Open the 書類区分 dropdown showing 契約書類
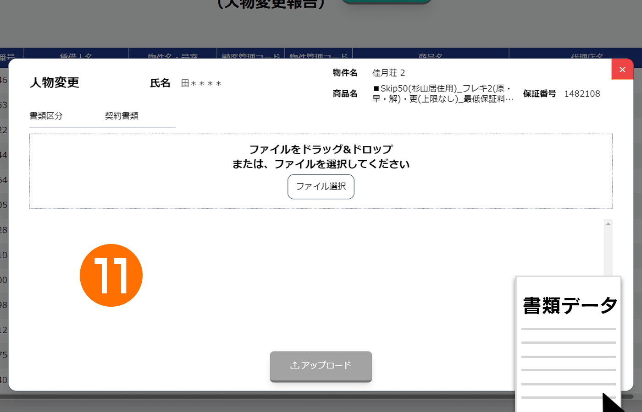 pyautogui.click(x=122, y=116)
